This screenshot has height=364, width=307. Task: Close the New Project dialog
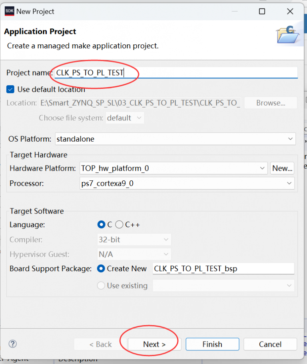point(290,11)
